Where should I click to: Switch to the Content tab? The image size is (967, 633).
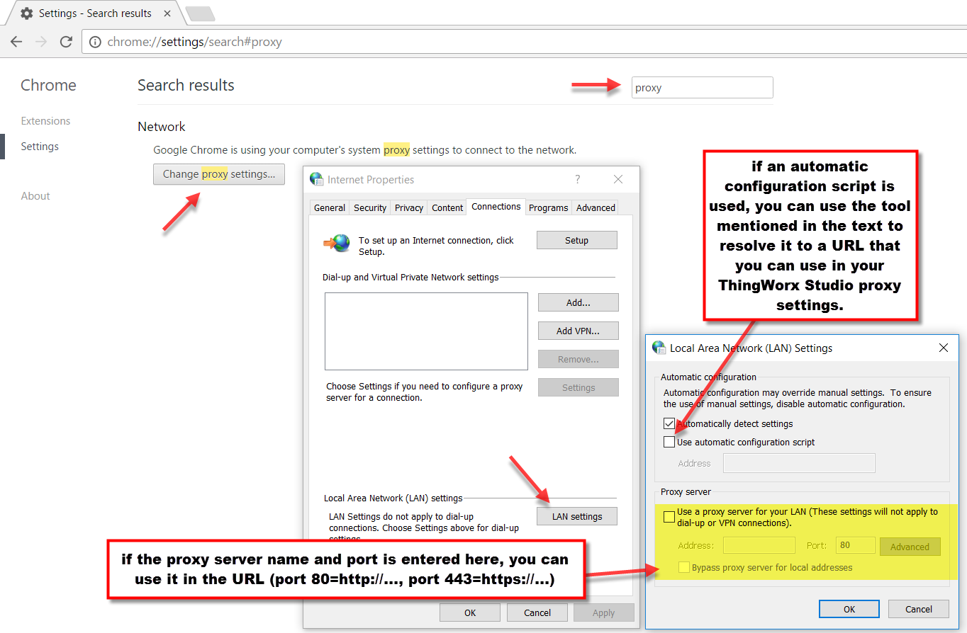[x=447, y=207]
